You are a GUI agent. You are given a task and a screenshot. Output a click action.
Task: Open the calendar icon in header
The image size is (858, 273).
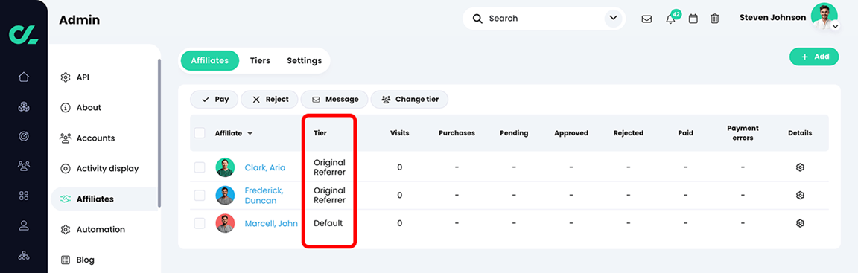[693, 19]
